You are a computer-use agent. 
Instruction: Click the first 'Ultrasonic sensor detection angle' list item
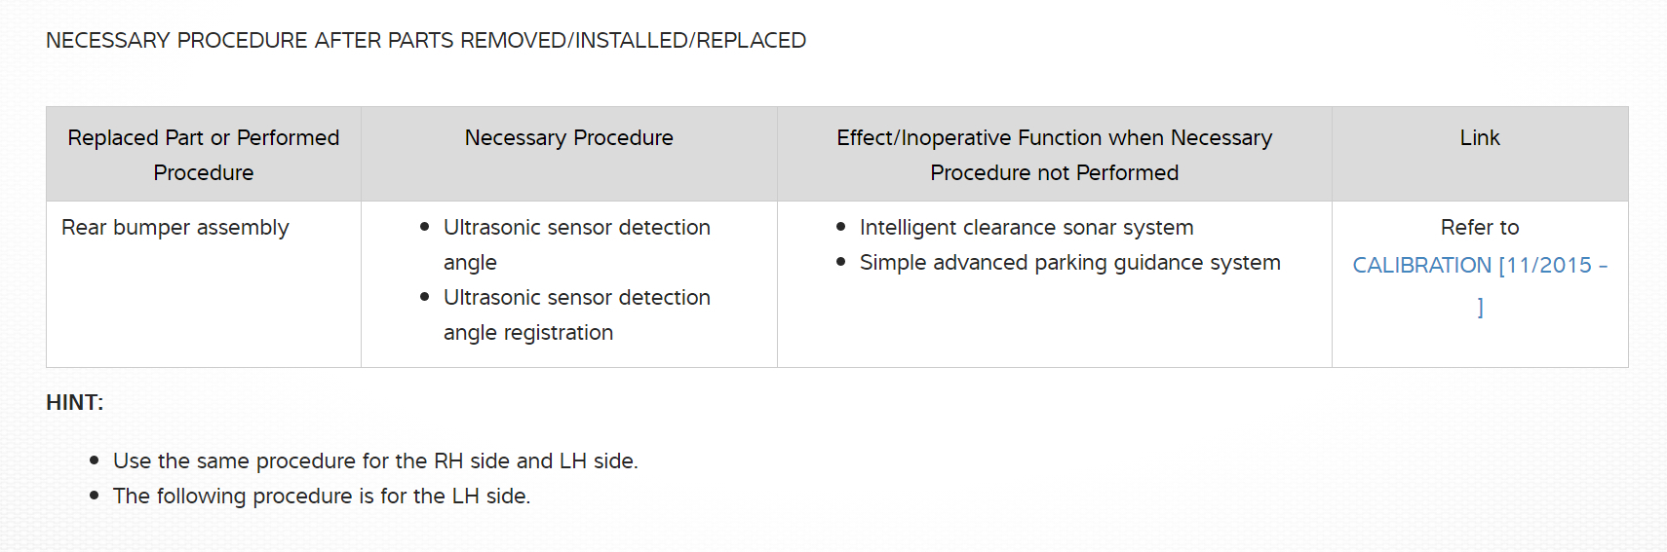coord(576,244)
